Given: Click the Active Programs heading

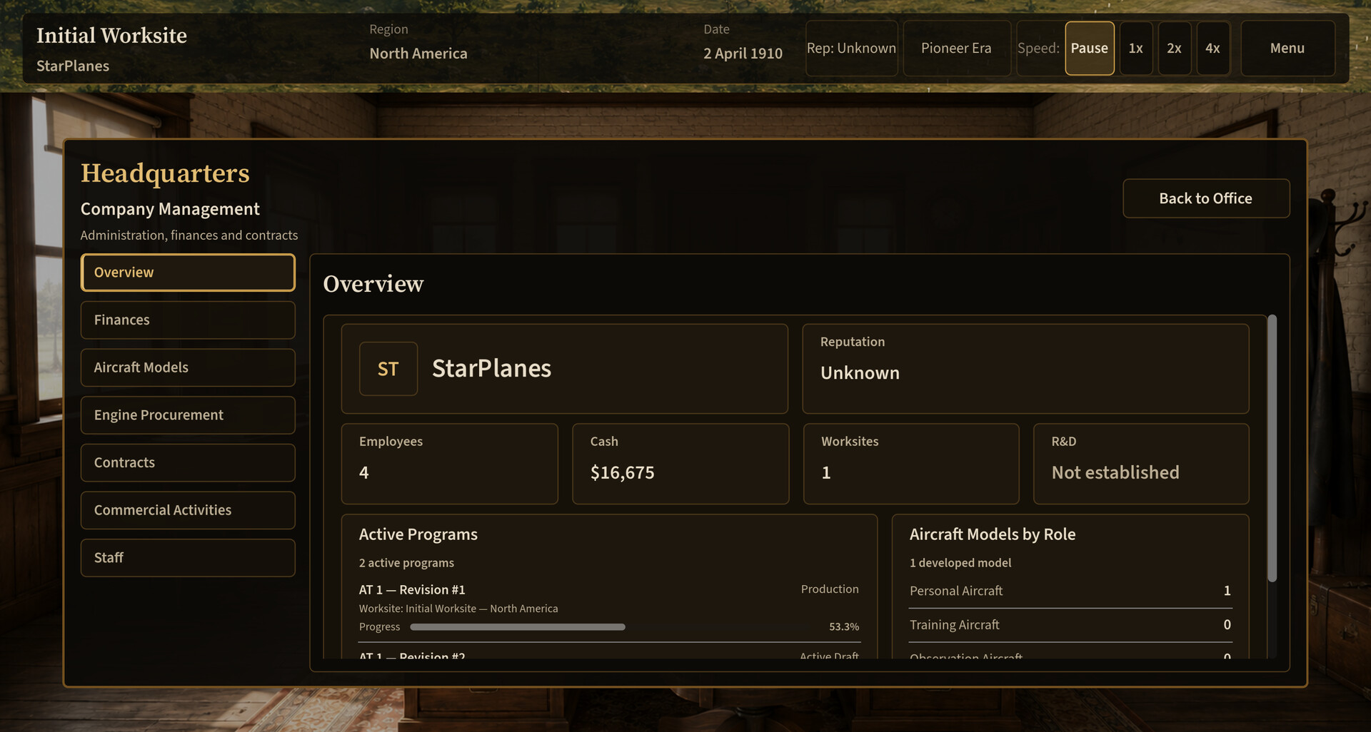Looking at the screenshot, I should 418,534.
